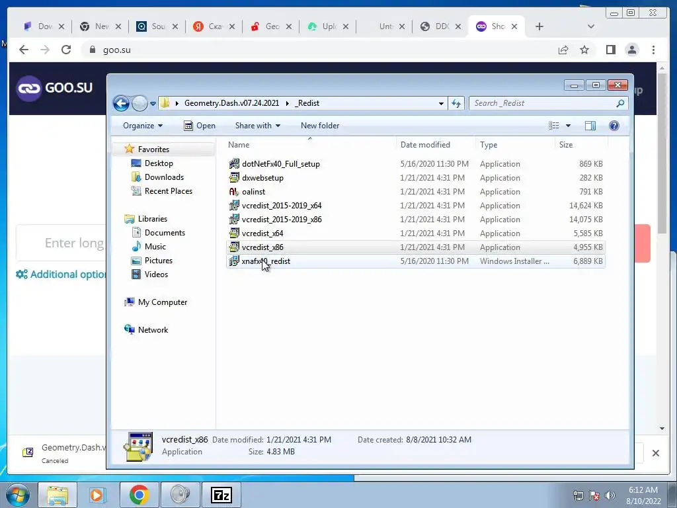This screenshot has height=508, width=677.
Task: Select My Computer in navigation pane
Action: [163, 302]
